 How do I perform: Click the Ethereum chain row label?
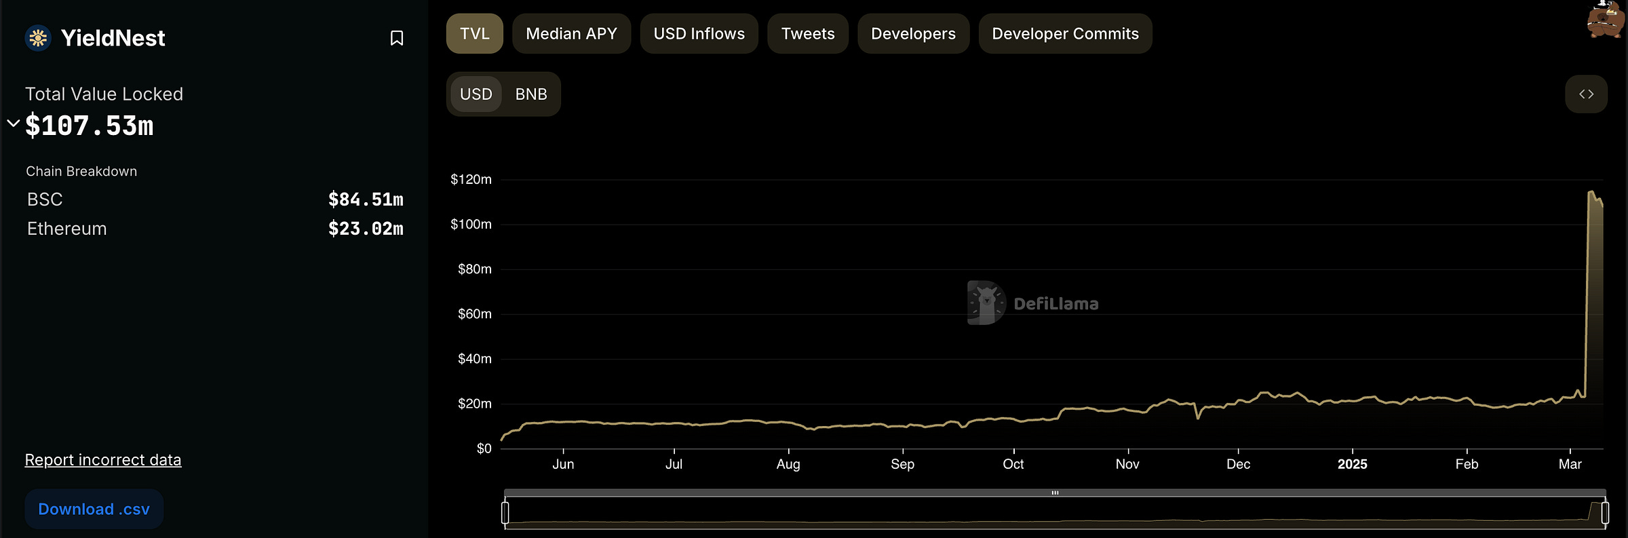point(67,229)
